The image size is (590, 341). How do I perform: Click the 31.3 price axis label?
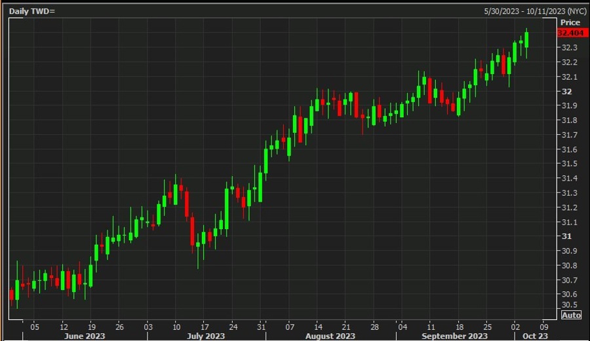click(569, 193)
